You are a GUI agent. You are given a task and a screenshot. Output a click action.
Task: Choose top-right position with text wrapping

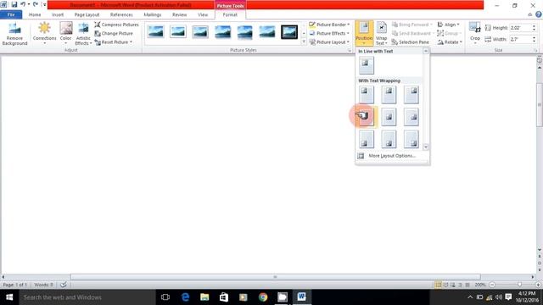411,95
